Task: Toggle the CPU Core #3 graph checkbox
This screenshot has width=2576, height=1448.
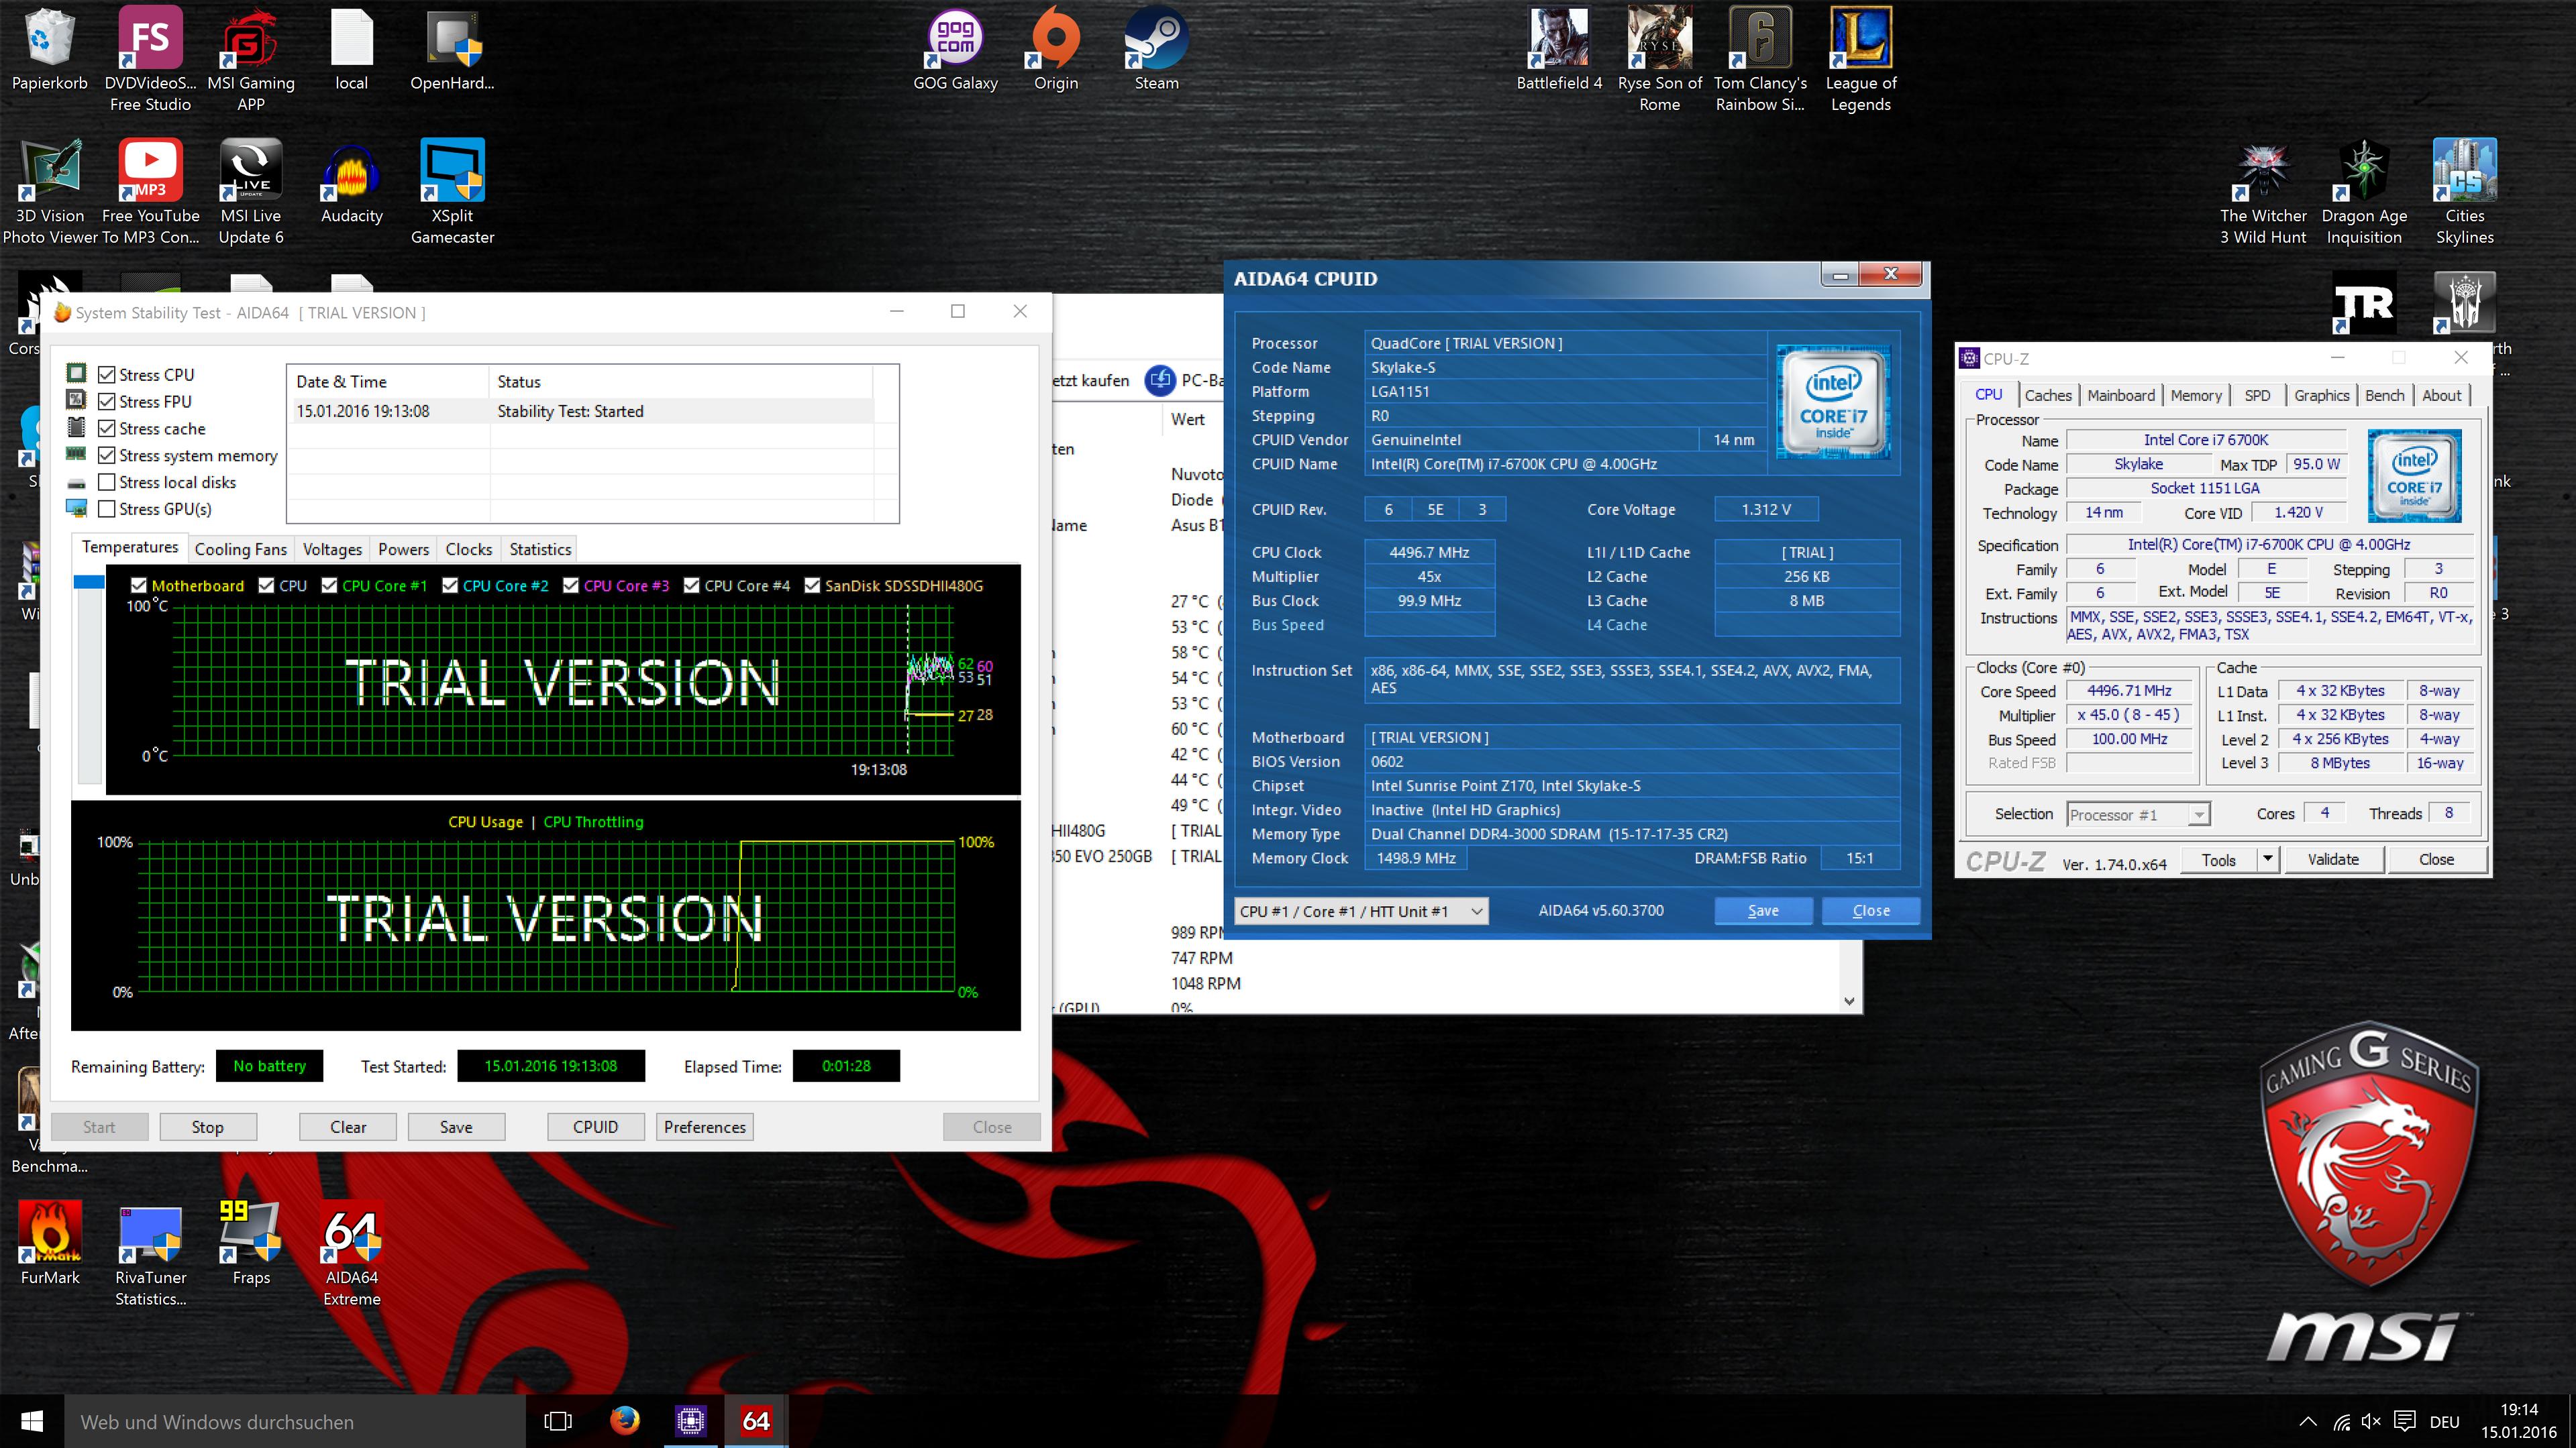Action: tap(571, 586)
